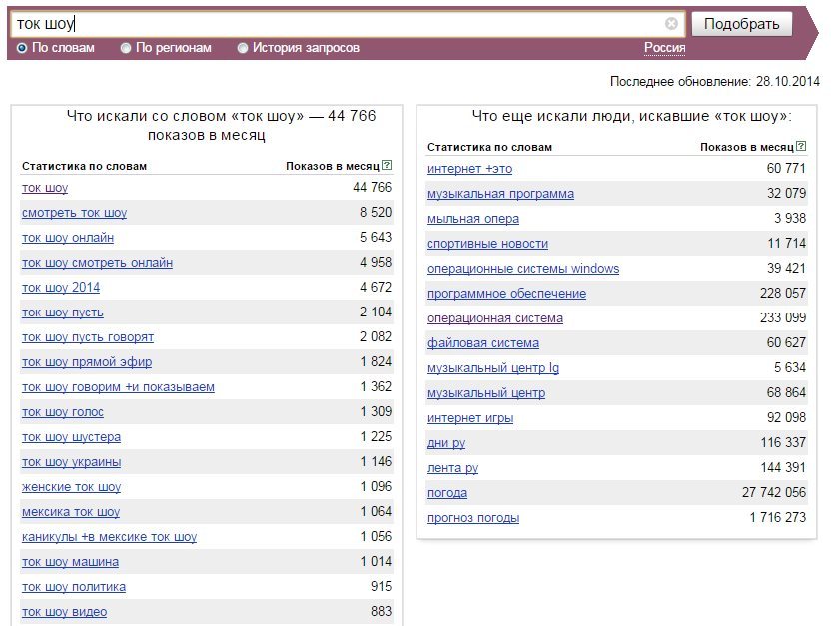Screen dimensions: 834x626
Task: Click the 1 716 273 impressions value
Action: [x=778, y=518]
